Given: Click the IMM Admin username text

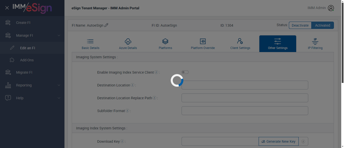Looking at the screenshot, I should click(x=317, y=8).
